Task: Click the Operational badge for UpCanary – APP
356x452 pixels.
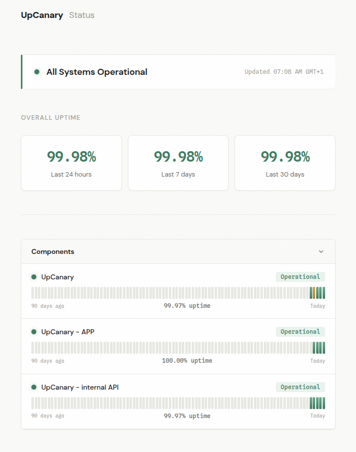Action: (300, 331)
